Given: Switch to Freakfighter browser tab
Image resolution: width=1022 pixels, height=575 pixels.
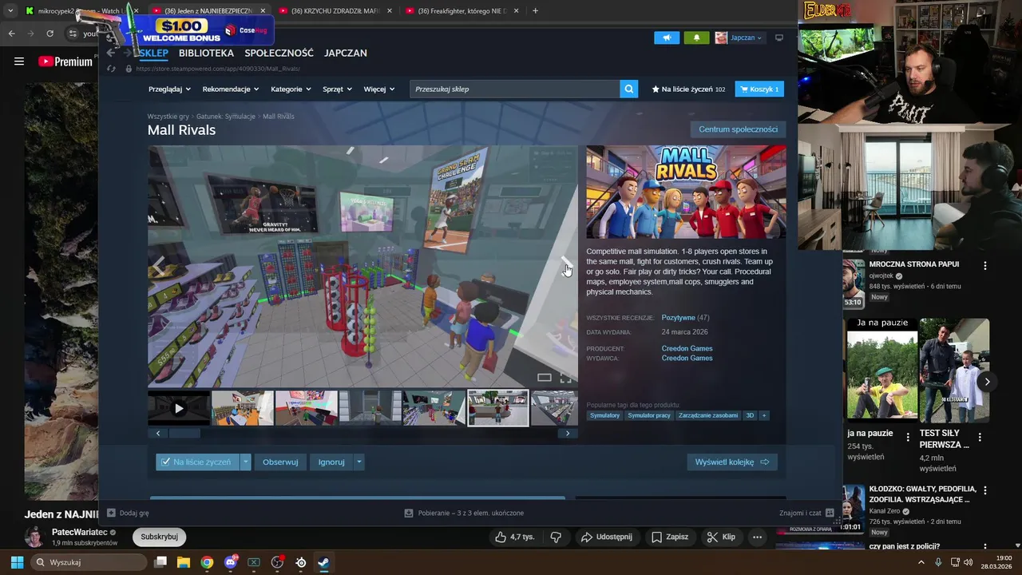Looking at the screenshot, I should (461, 10).
